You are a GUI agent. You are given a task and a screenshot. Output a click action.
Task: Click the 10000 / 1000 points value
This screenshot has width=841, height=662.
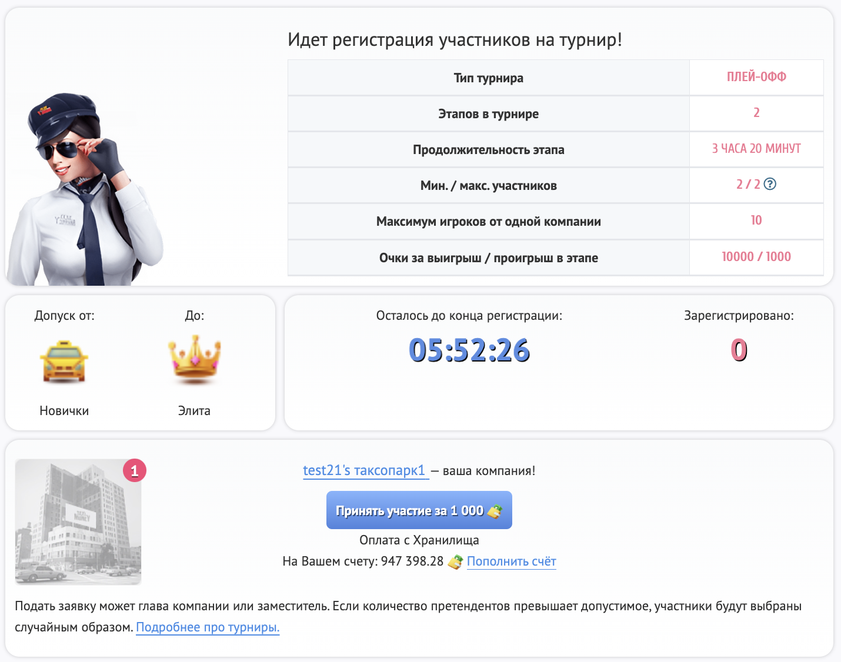pos(756,257)
